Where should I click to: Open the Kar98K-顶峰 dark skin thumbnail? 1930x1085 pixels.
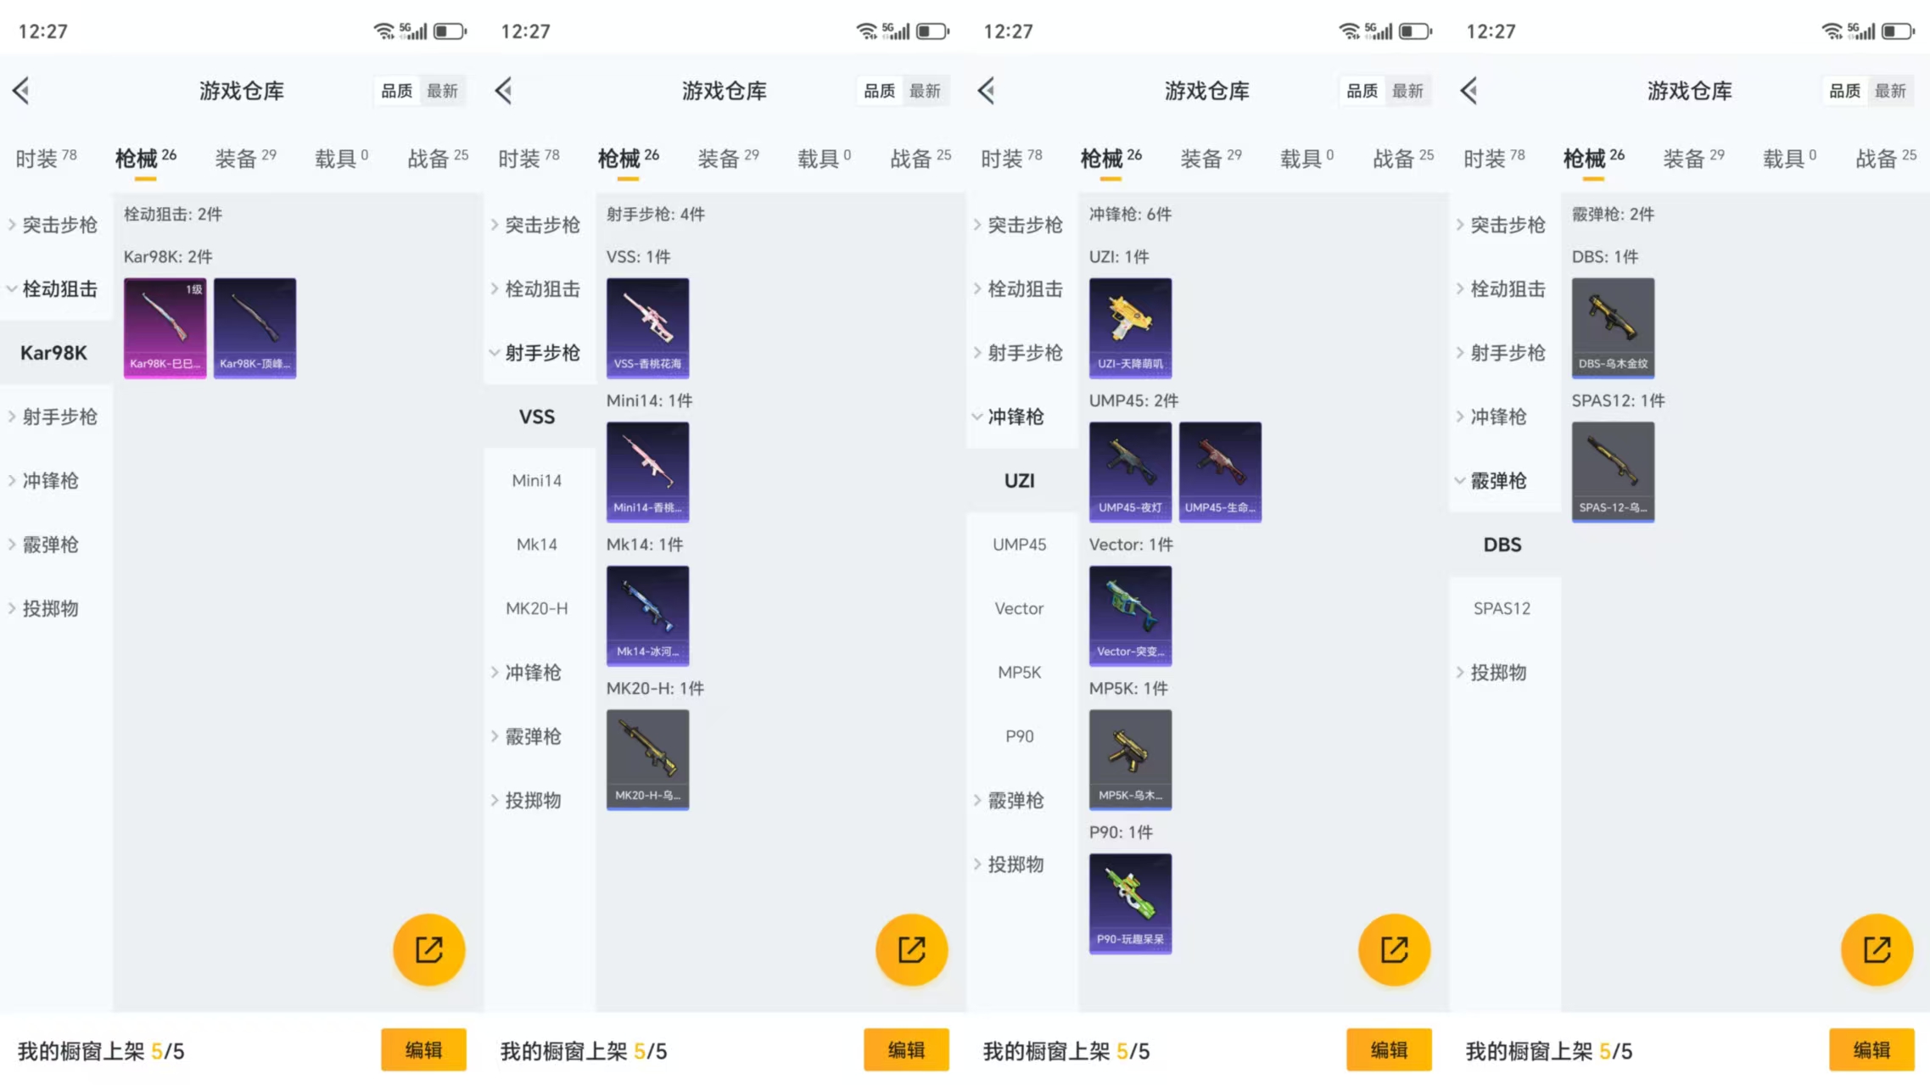tap(255, 327)
